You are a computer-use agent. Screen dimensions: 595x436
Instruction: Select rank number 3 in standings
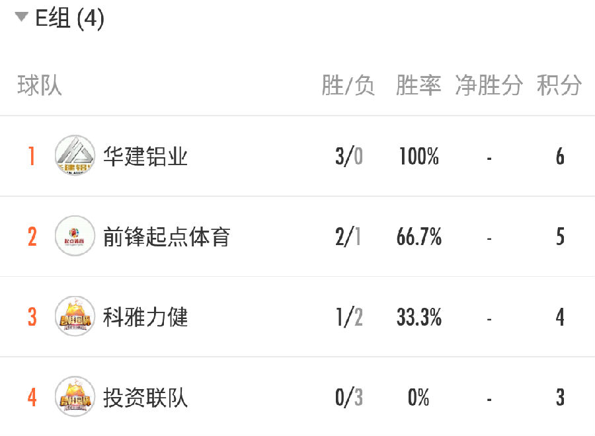coord(32,317)
